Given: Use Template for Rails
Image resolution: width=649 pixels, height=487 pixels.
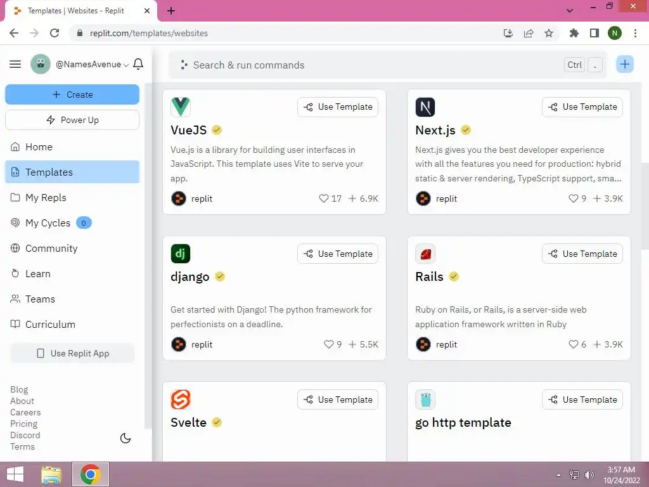Looking at the screenshot, I should tap(582, 254).
